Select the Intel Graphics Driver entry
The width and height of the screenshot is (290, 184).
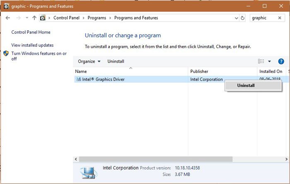pyautogui.click(x=104, y=79)
